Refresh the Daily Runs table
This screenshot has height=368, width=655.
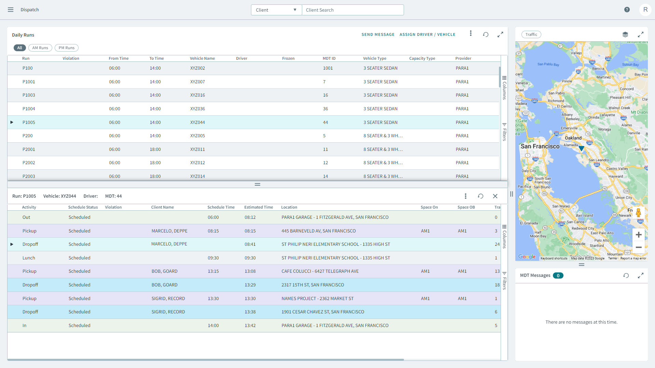pos(485,34)
